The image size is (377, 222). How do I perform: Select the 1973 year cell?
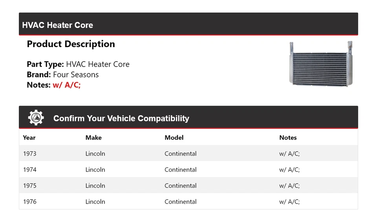click(x=29, y=154)
